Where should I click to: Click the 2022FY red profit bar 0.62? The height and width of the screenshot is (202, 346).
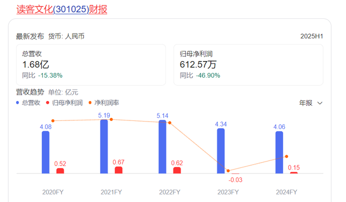[x=177, y=170]
